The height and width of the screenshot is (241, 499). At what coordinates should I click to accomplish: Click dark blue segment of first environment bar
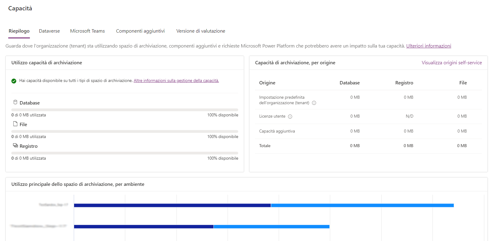[172, 205]
